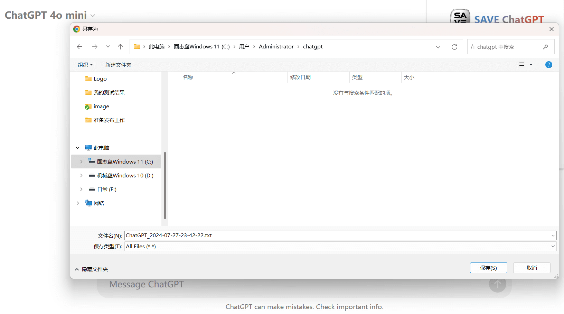
Task: Open the 我的测试结果 folder
Action: (x=105, y=92)
